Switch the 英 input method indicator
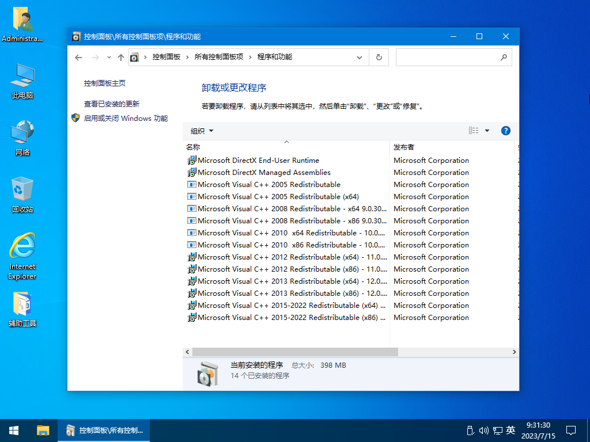590x442 pixels. point(510,430)
